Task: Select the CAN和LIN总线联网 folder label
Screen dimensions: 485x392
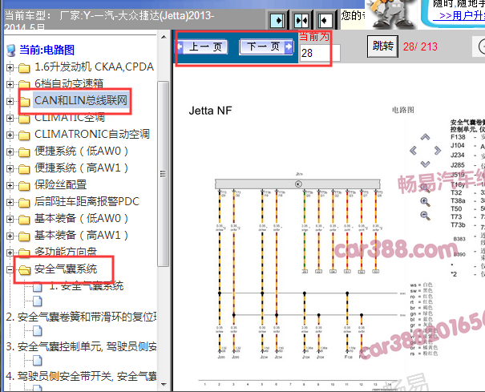Action: click(81, 100)
